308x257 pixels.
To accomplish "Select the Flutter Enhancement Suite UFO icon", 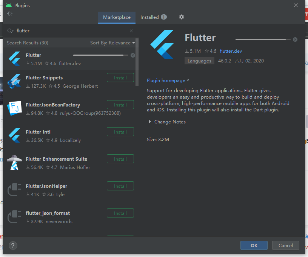I will coord(14,163).
